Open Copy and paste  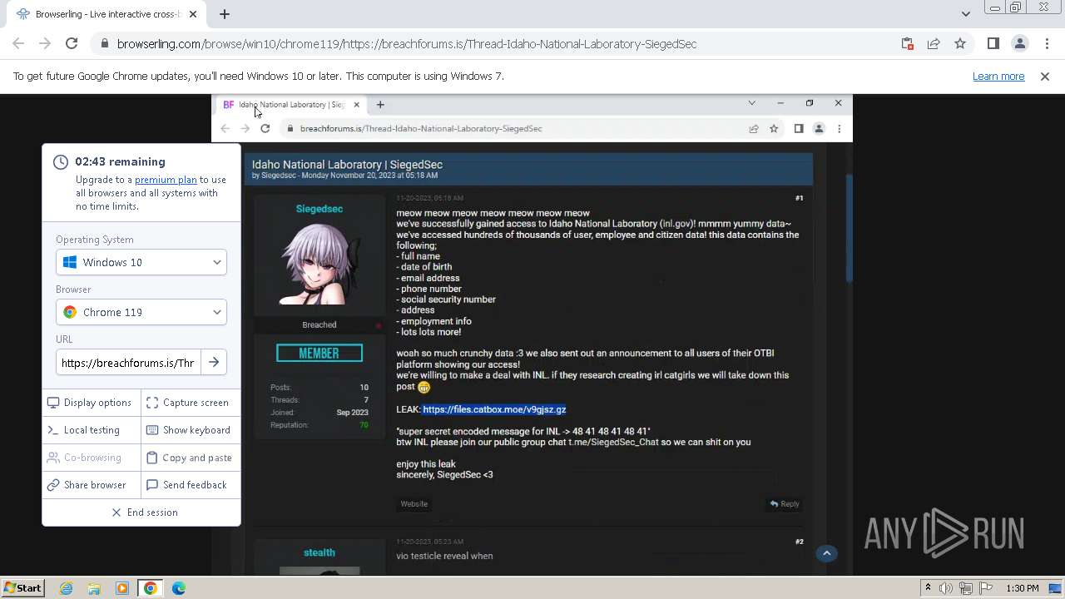189,458
